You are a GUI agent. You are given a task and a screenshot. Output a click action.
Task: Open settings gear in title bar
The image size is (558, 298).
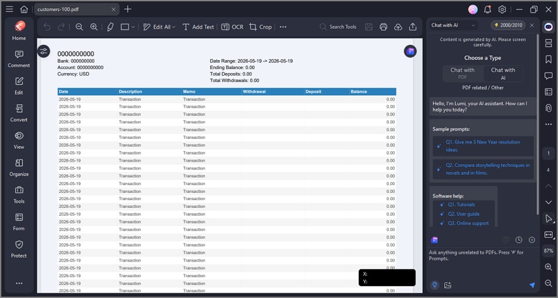click(x=502, y=10)
